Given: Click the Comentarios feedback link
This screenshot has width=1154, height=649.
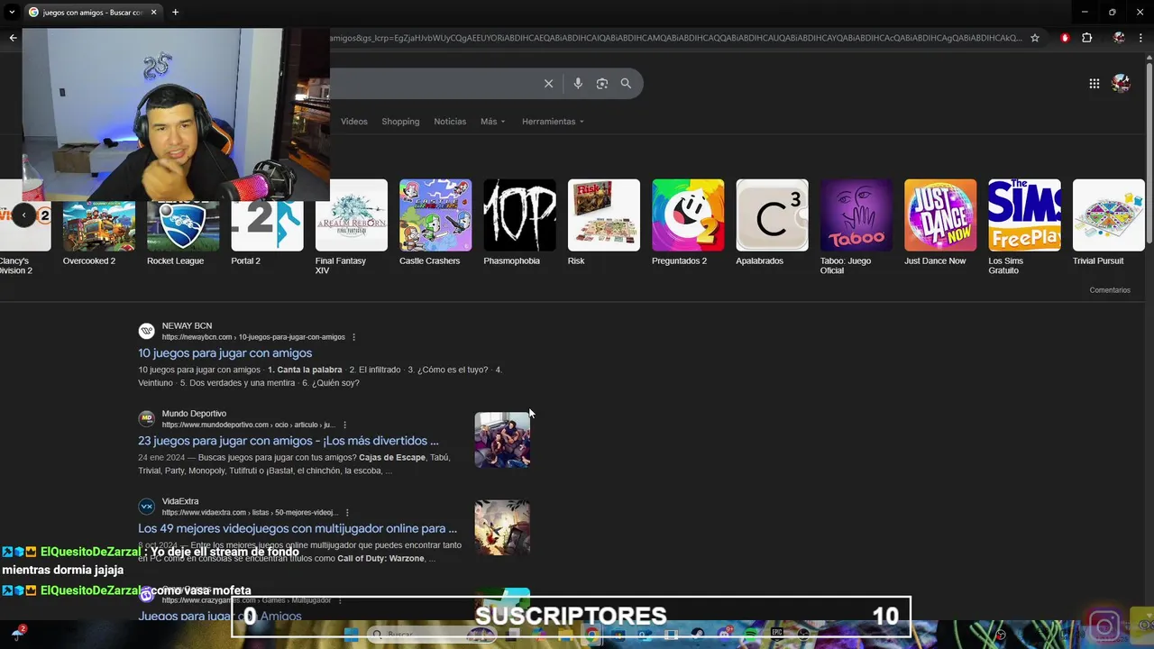Looking at the screenshot, I should click(1109, 290).
